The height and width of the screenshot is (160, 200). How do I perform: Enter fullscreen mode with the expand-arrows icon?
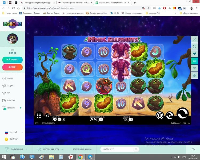pos(194,47)
